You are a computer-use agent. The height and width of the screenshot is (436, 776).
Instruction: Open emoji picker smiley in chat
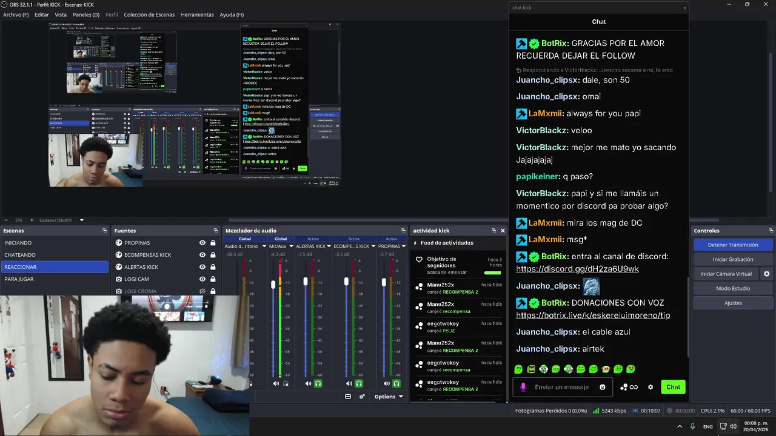(603, 387)
